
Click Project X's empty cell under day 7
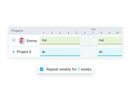pos(93,52)
